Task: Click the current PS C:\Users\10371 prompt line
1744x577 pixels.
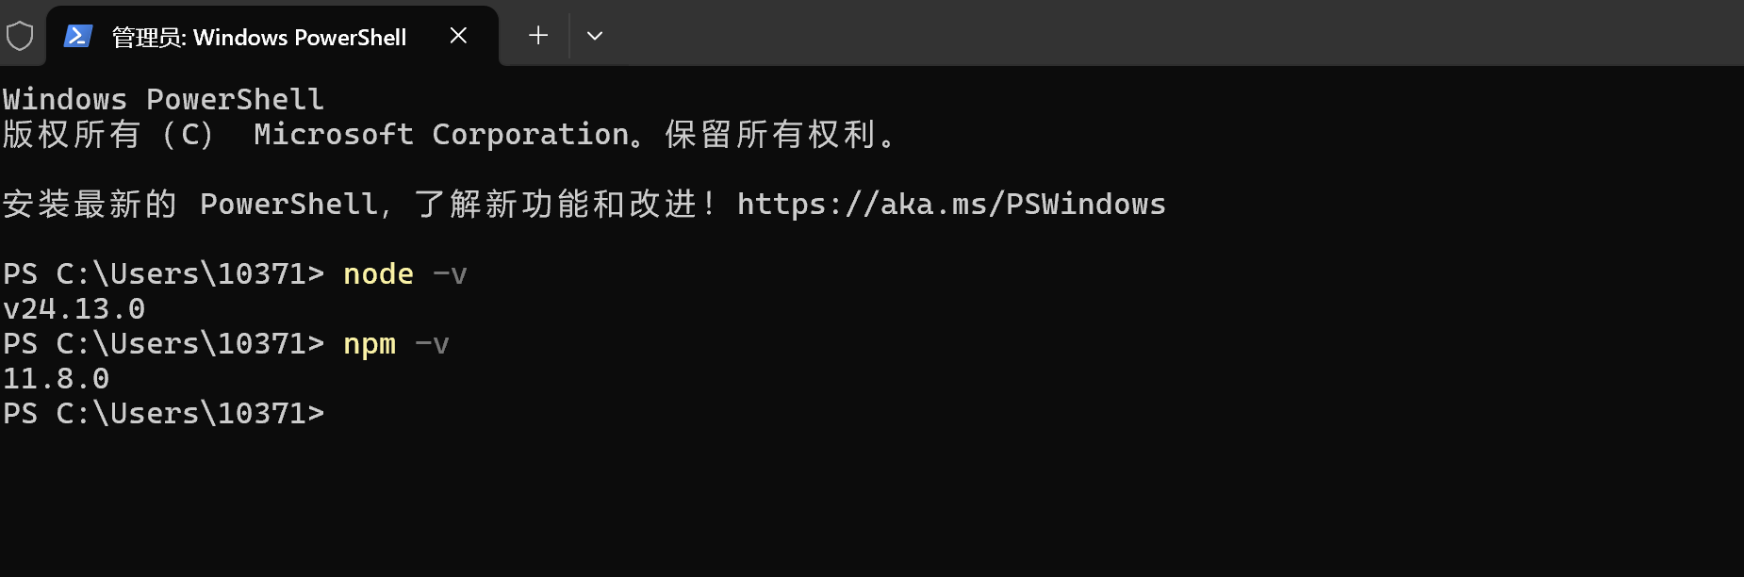Action: 163,412
